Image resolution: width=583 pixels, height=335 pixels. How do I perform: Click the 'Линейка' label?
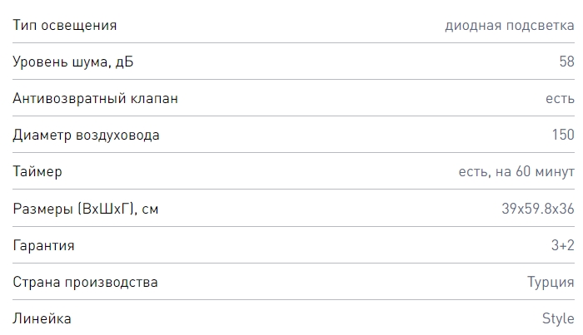[42, 318]
